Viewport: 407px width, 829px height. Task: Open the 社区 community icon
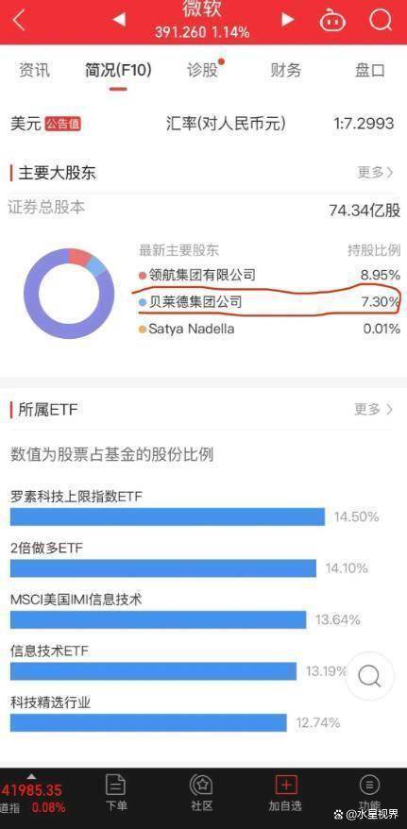(201, 792)
